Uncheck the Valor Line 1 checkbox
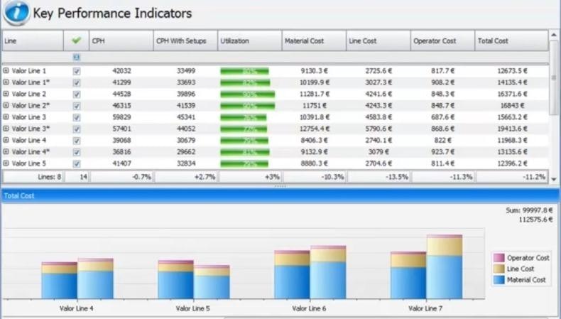Screen dimensions: 561x319 click(x=76, y=71)
